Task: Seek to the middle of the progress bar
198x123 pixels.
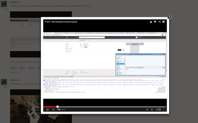Action: tap(105, 107)
